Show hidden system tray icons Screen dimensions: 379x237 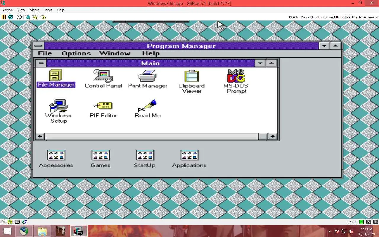click(x=330, y=231)
